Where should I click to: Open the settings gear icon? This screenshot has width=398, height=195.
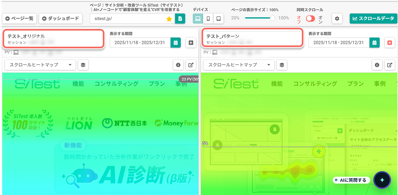pyautogui.click(x=337, y=19)
